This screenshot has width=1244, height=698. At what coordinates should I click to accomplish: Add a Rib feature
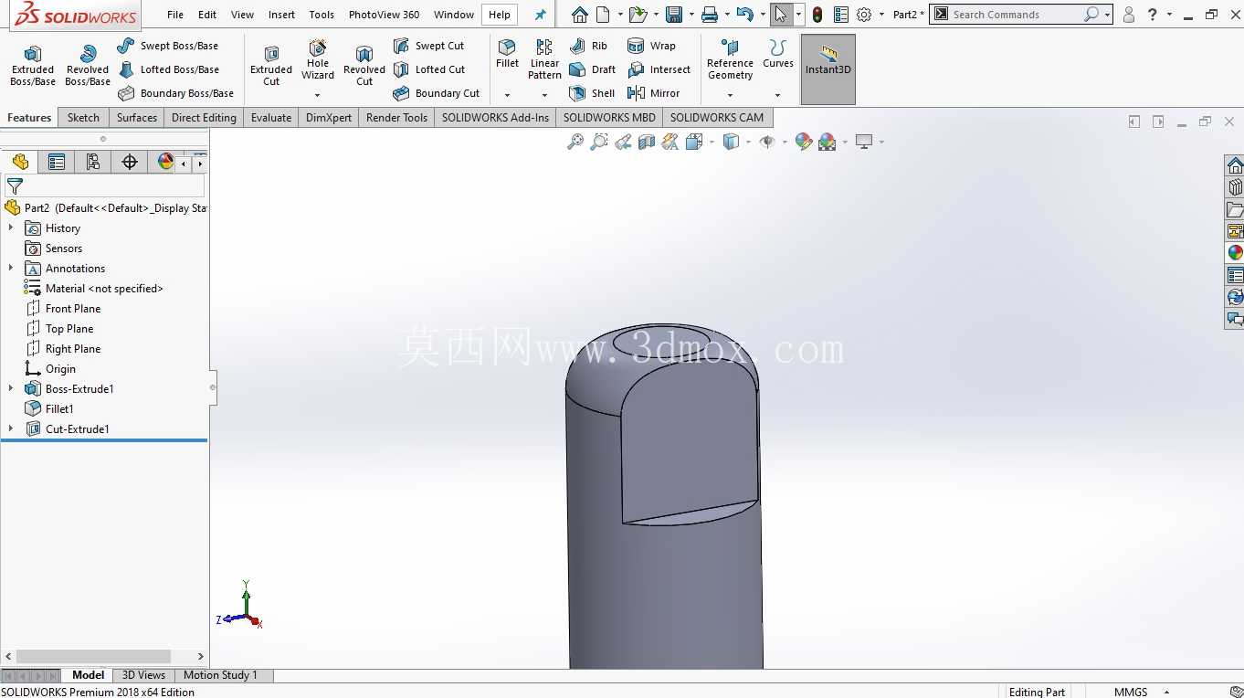tap(588, 46)
